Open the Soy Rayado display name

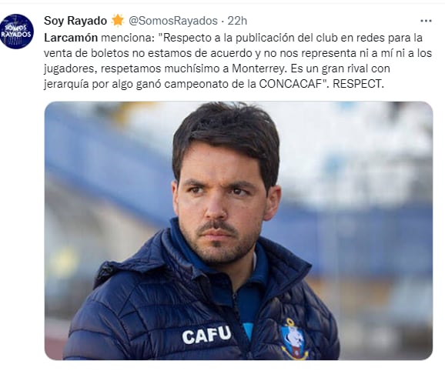(x=75, y=21)
